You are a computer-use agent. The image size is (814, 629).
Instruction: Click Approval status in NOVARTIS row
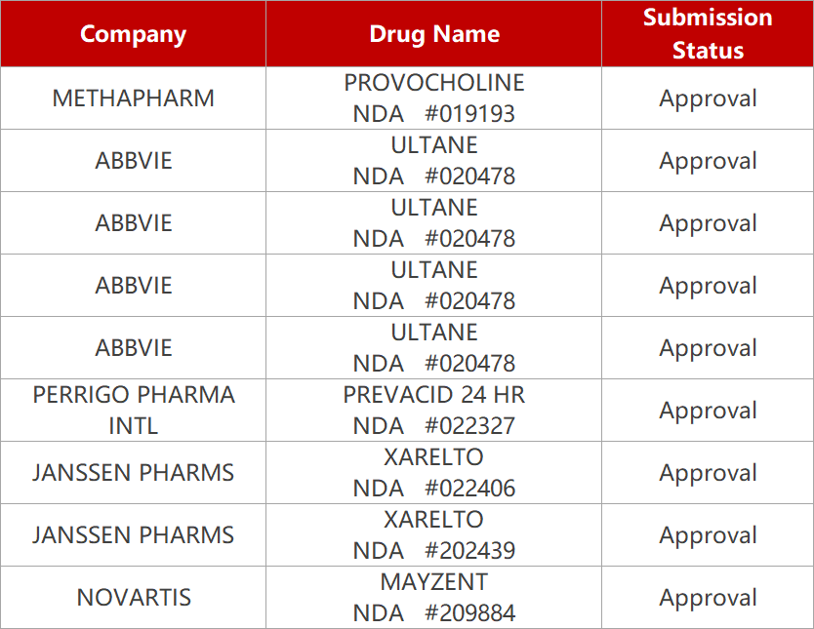708,598
